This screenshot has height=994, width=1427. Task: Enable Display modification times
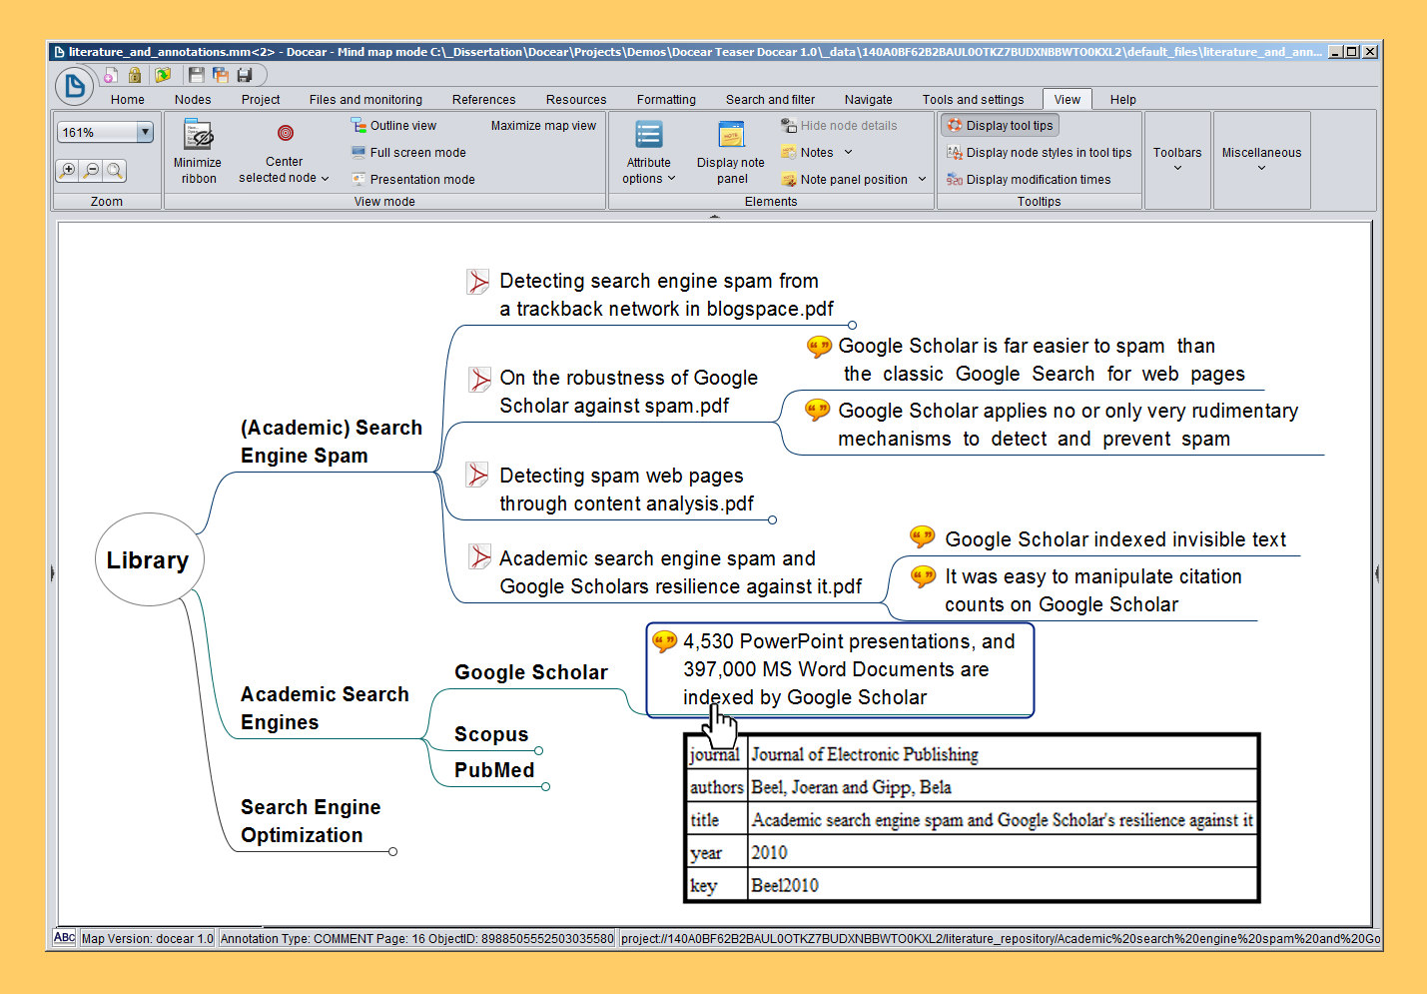click(1029, 180)
